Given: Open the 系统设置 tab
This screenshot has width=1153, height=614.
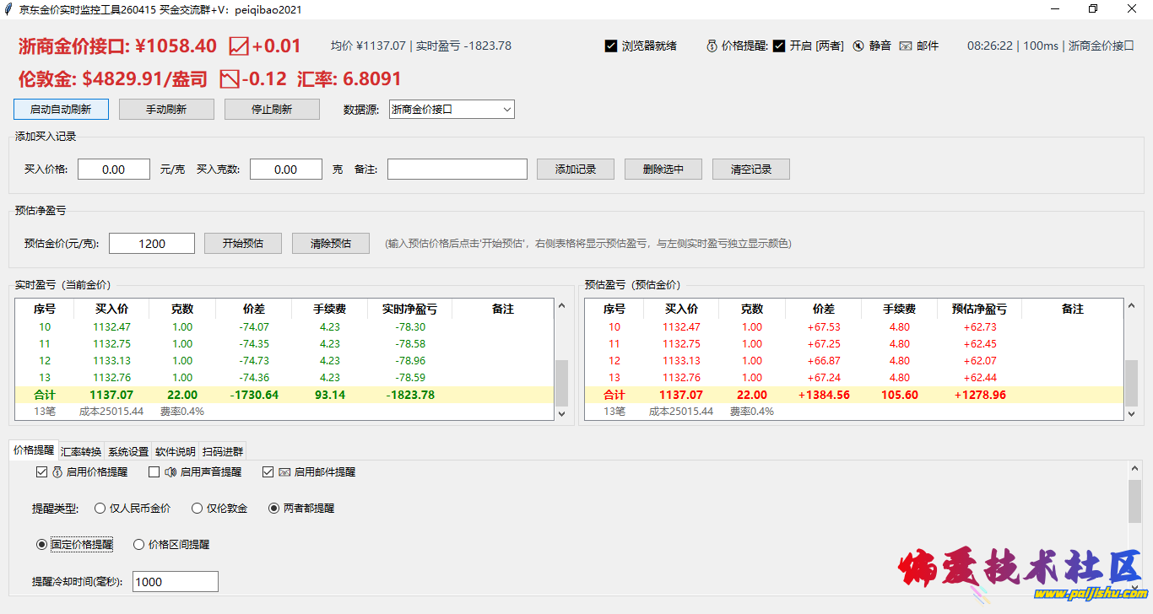Looking at the screenshot, I should point(128,451).
